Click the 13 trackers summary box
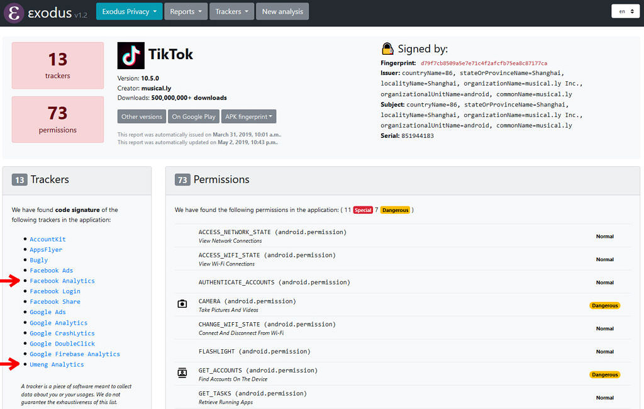Image resolution: width=644 pixels, height=409 pixels. click(58, 65)
